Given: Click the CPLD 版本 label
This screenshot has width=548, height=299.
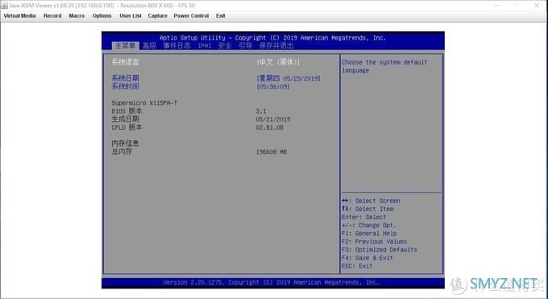Looking at the screenshot, I should point(127,127).
